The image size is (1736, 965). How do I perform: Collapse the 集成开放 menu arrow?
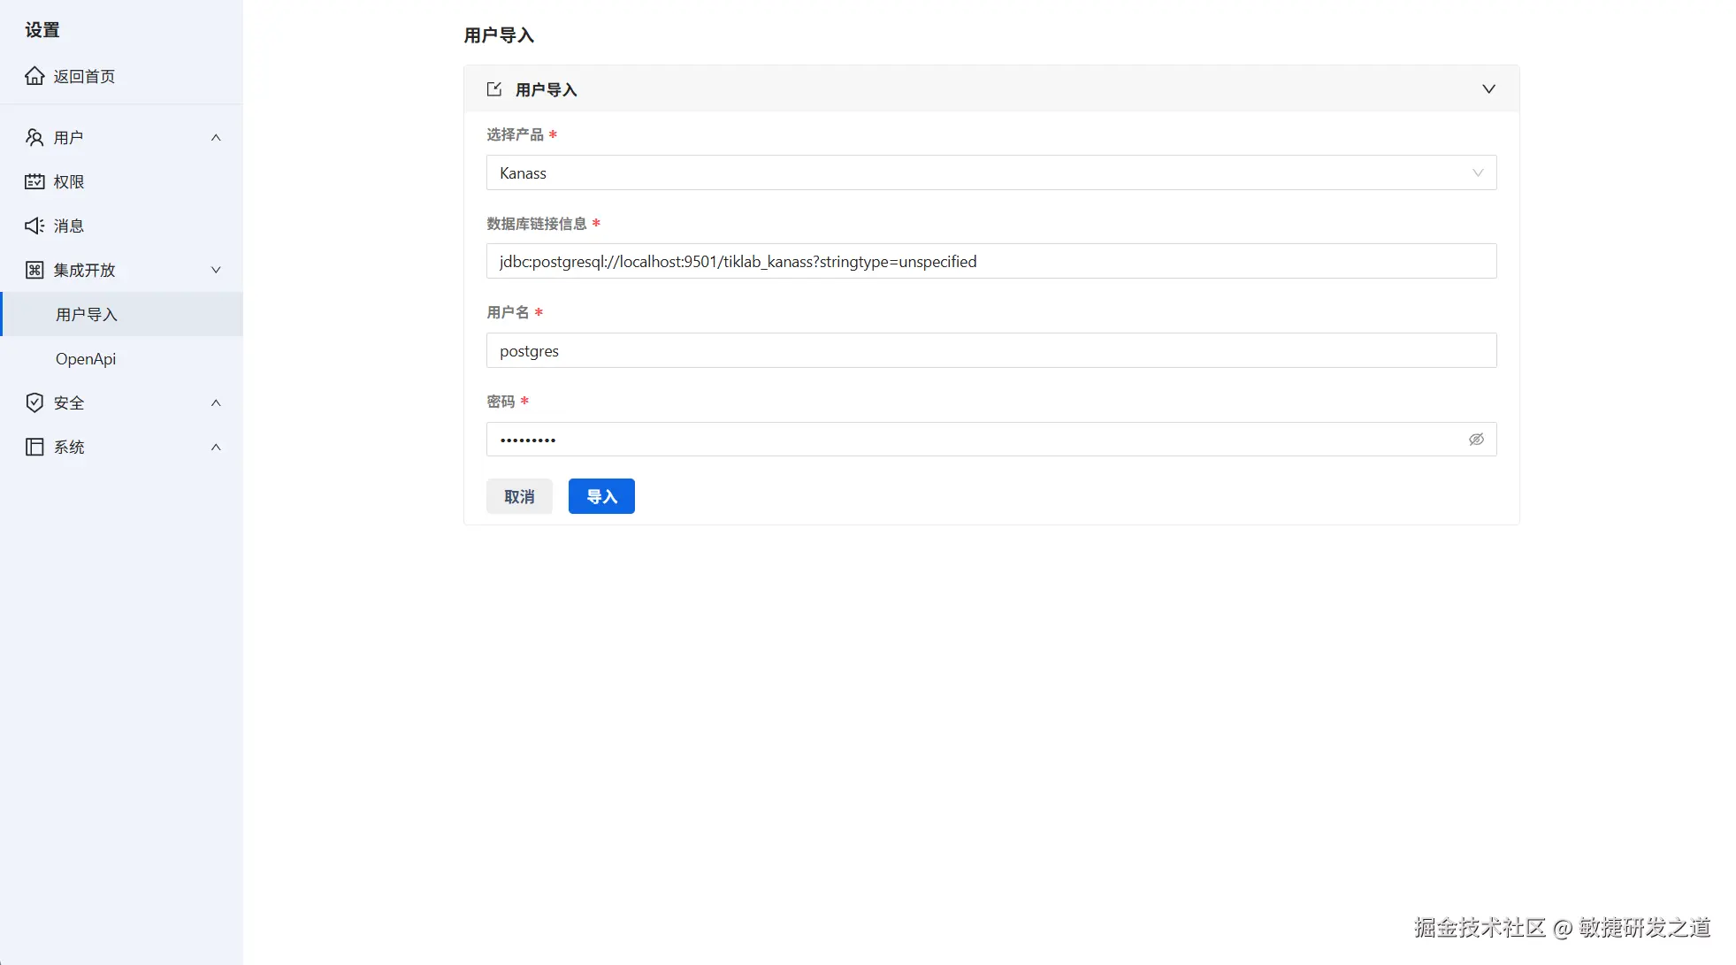tap(216, 270)
